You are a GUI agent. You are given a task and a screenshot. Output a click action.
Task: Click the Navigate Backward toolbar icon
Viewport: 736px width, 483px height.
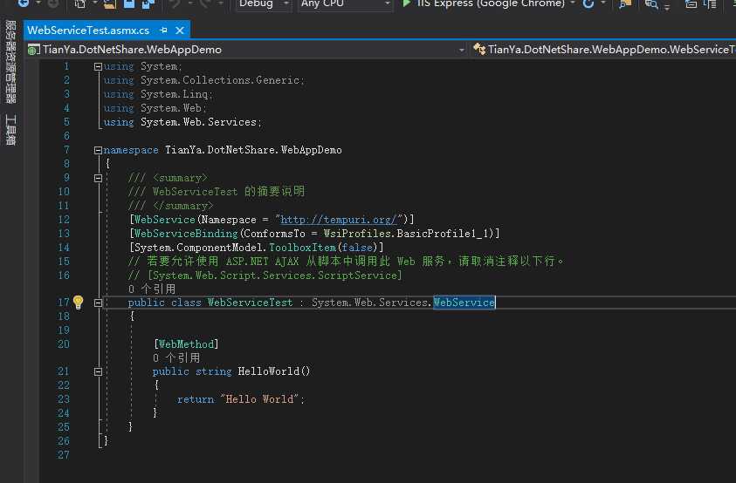coord(23,3)
